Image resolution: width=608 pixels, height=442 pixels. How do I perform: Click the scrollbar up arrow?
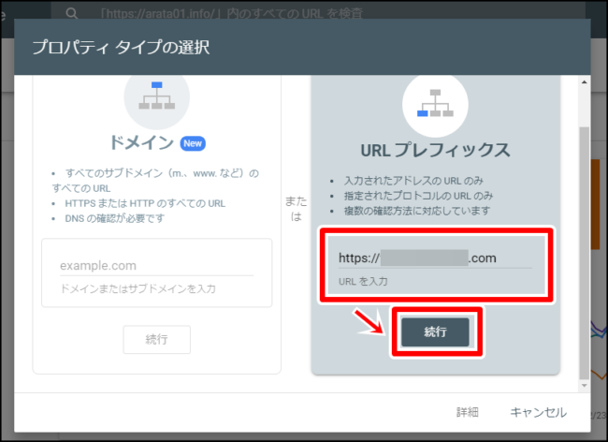coord(584,82)
